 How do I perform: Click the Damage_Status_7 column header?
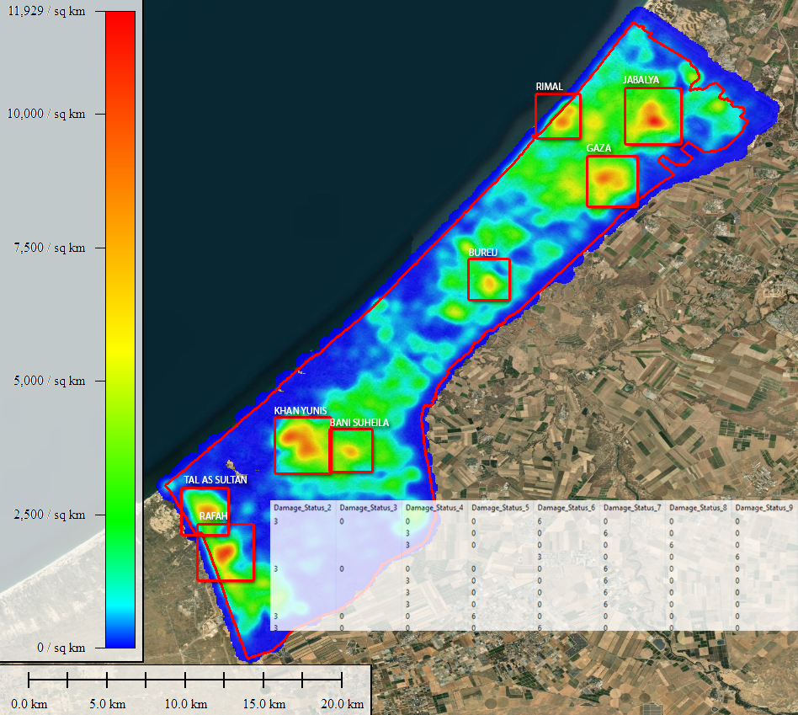tap(631, 508)
